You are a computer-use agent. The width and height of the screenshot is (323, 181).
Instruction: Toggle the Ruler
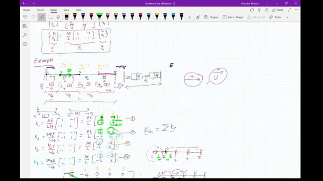tap(275, 17)
